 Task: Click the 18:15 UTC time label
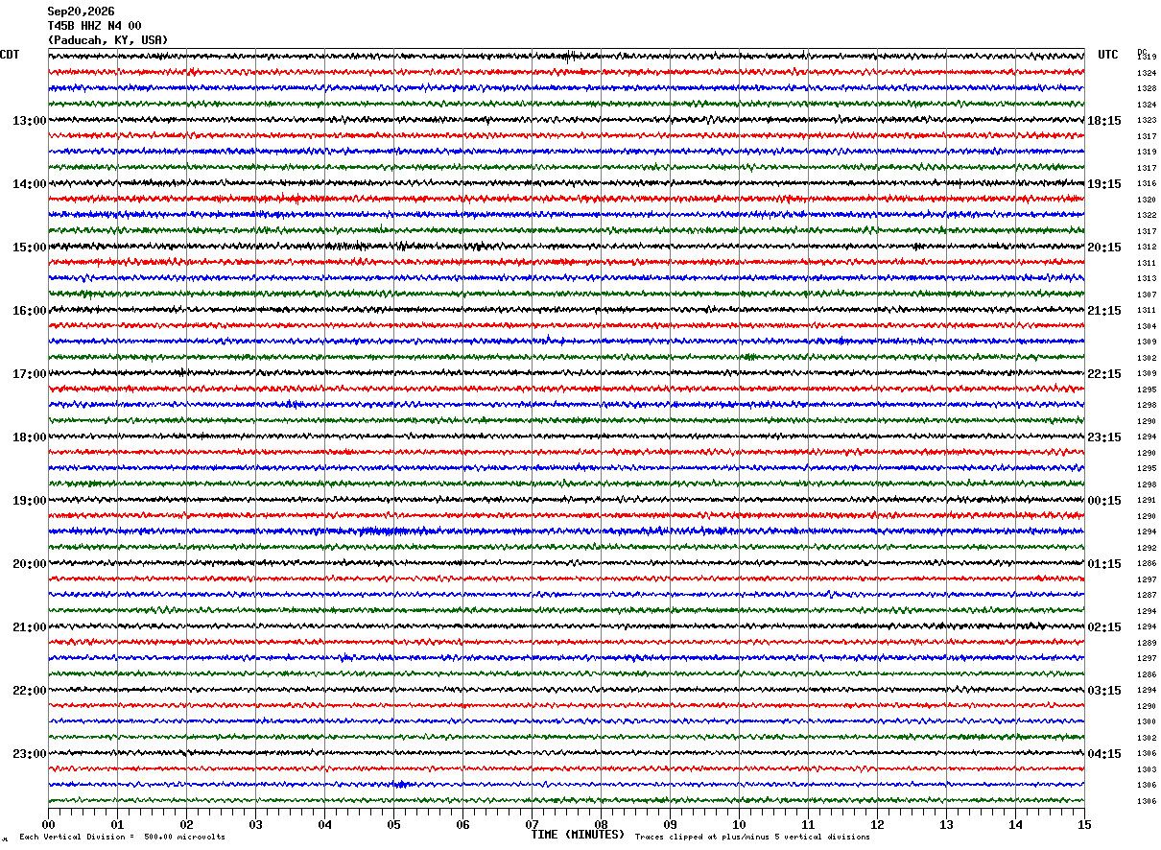coord(1104,121)
